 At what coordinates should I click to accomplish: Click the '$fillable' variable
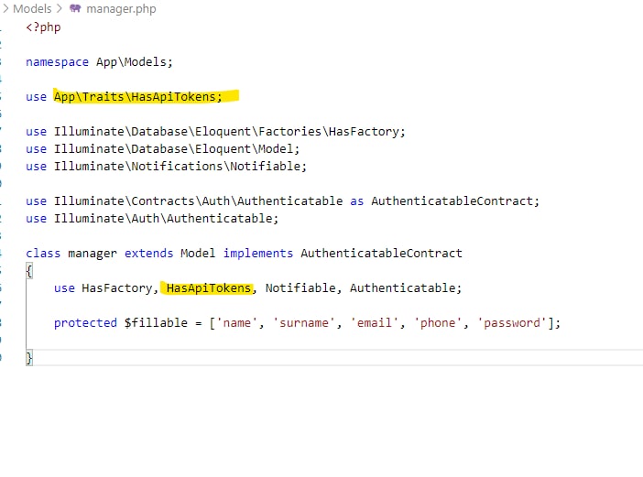[156, 323]
